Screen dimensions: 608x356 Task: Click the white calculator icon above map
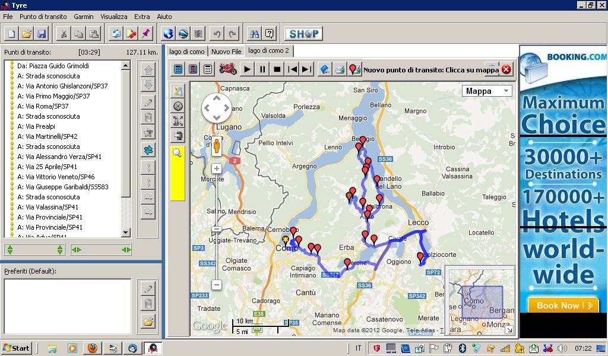208,69
